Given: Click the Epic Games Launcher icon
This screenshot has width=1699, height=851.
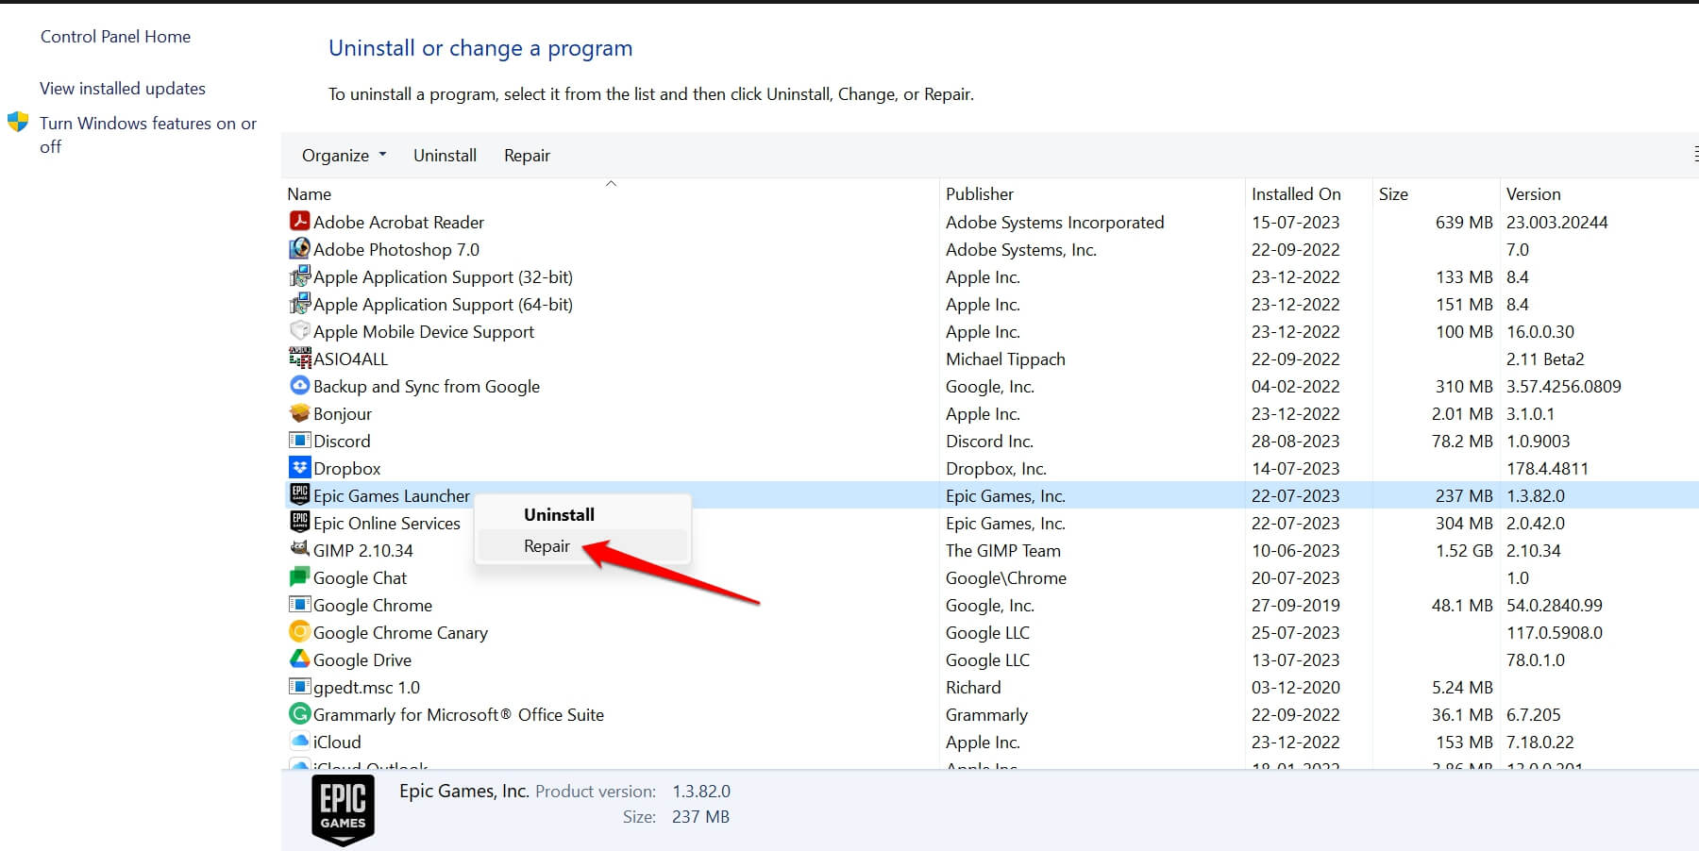Looking at the screenshot, I should pyautogui.click(x=298, y=495).
